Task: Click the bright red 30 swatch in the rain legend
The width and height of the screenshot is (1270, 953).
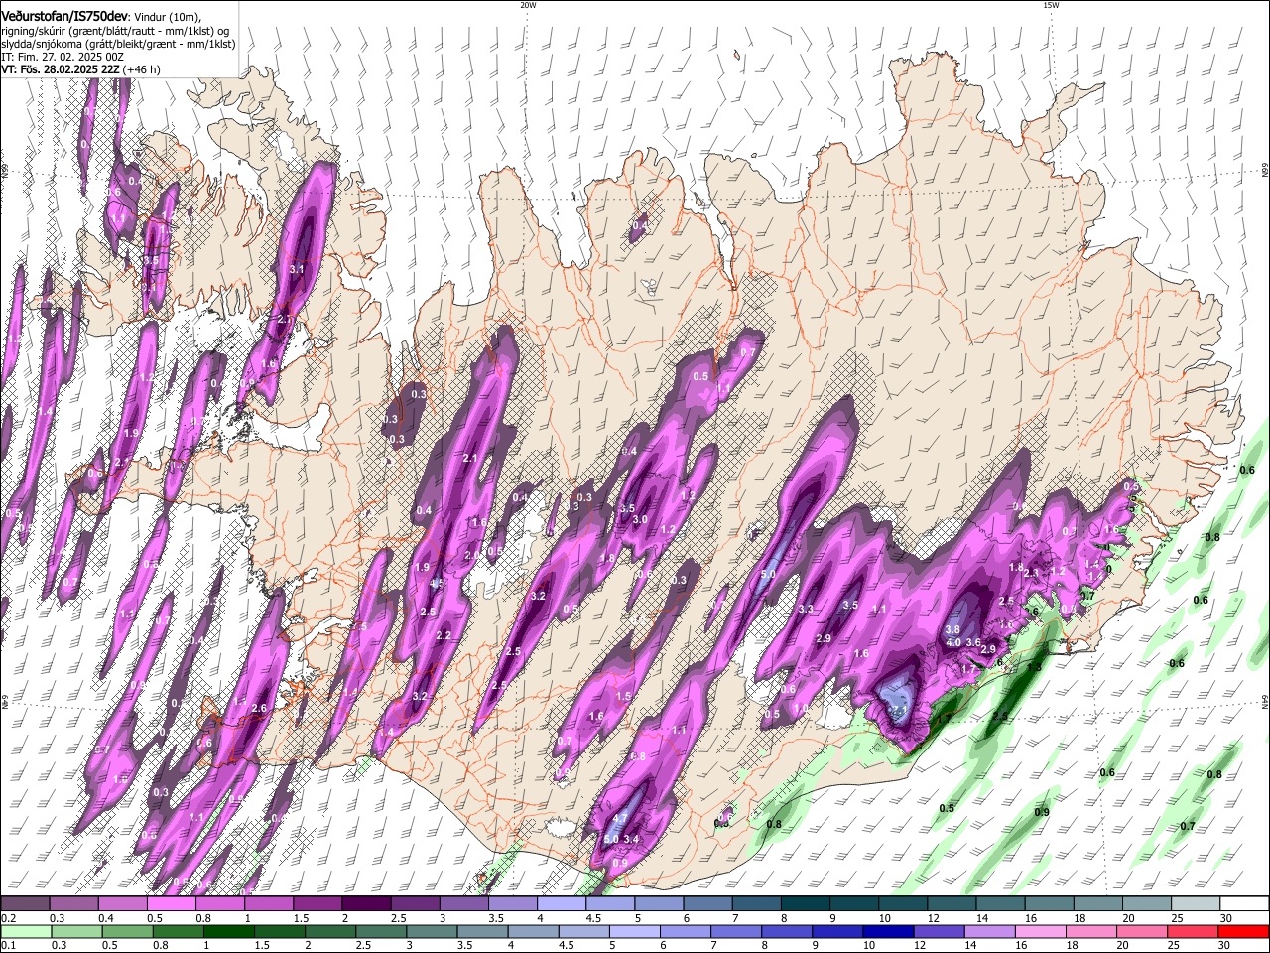Action: pos(1242,931)
